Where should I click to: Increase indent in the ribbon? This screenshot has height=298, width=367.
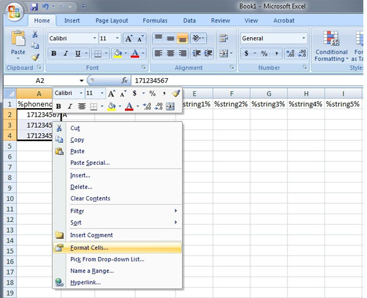[208, 54]
